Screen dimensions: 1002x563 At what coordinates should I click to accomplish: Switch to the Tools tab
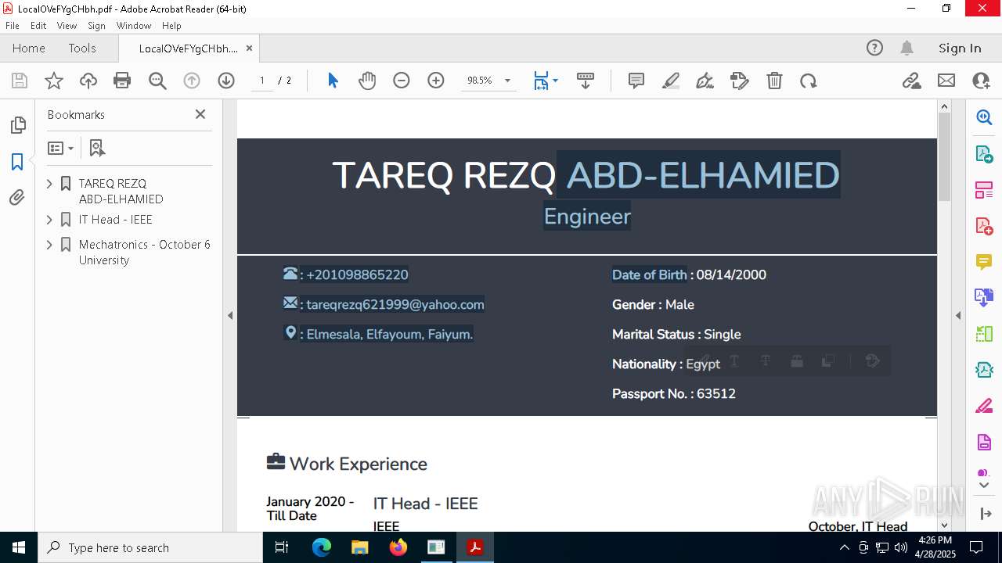82,48
